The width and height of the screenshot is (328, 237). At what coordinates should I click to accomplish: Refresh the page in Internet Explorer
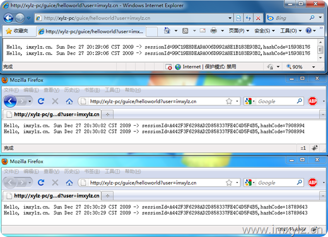pos(248,18)
